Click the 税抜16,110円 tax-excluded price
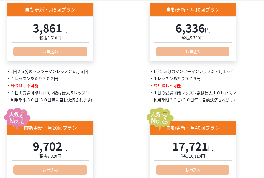 (193, 156)
